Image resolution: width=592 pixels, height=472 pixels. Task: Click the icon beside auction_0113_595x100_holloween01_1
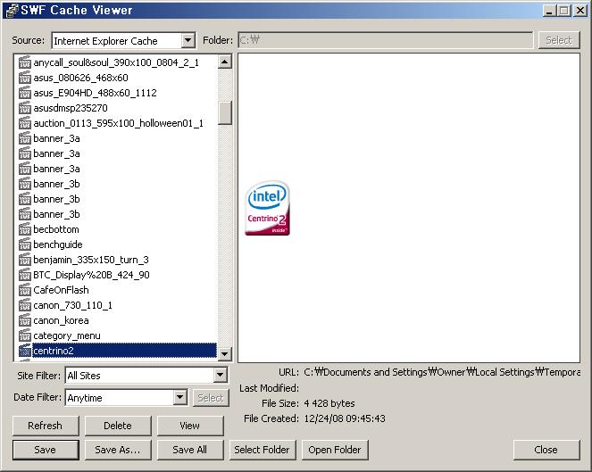tap(24, 123)
